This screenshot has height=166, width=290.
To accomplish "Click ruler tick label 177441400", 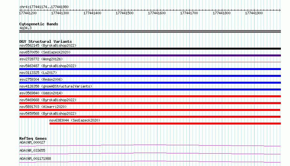I will 92,13.
